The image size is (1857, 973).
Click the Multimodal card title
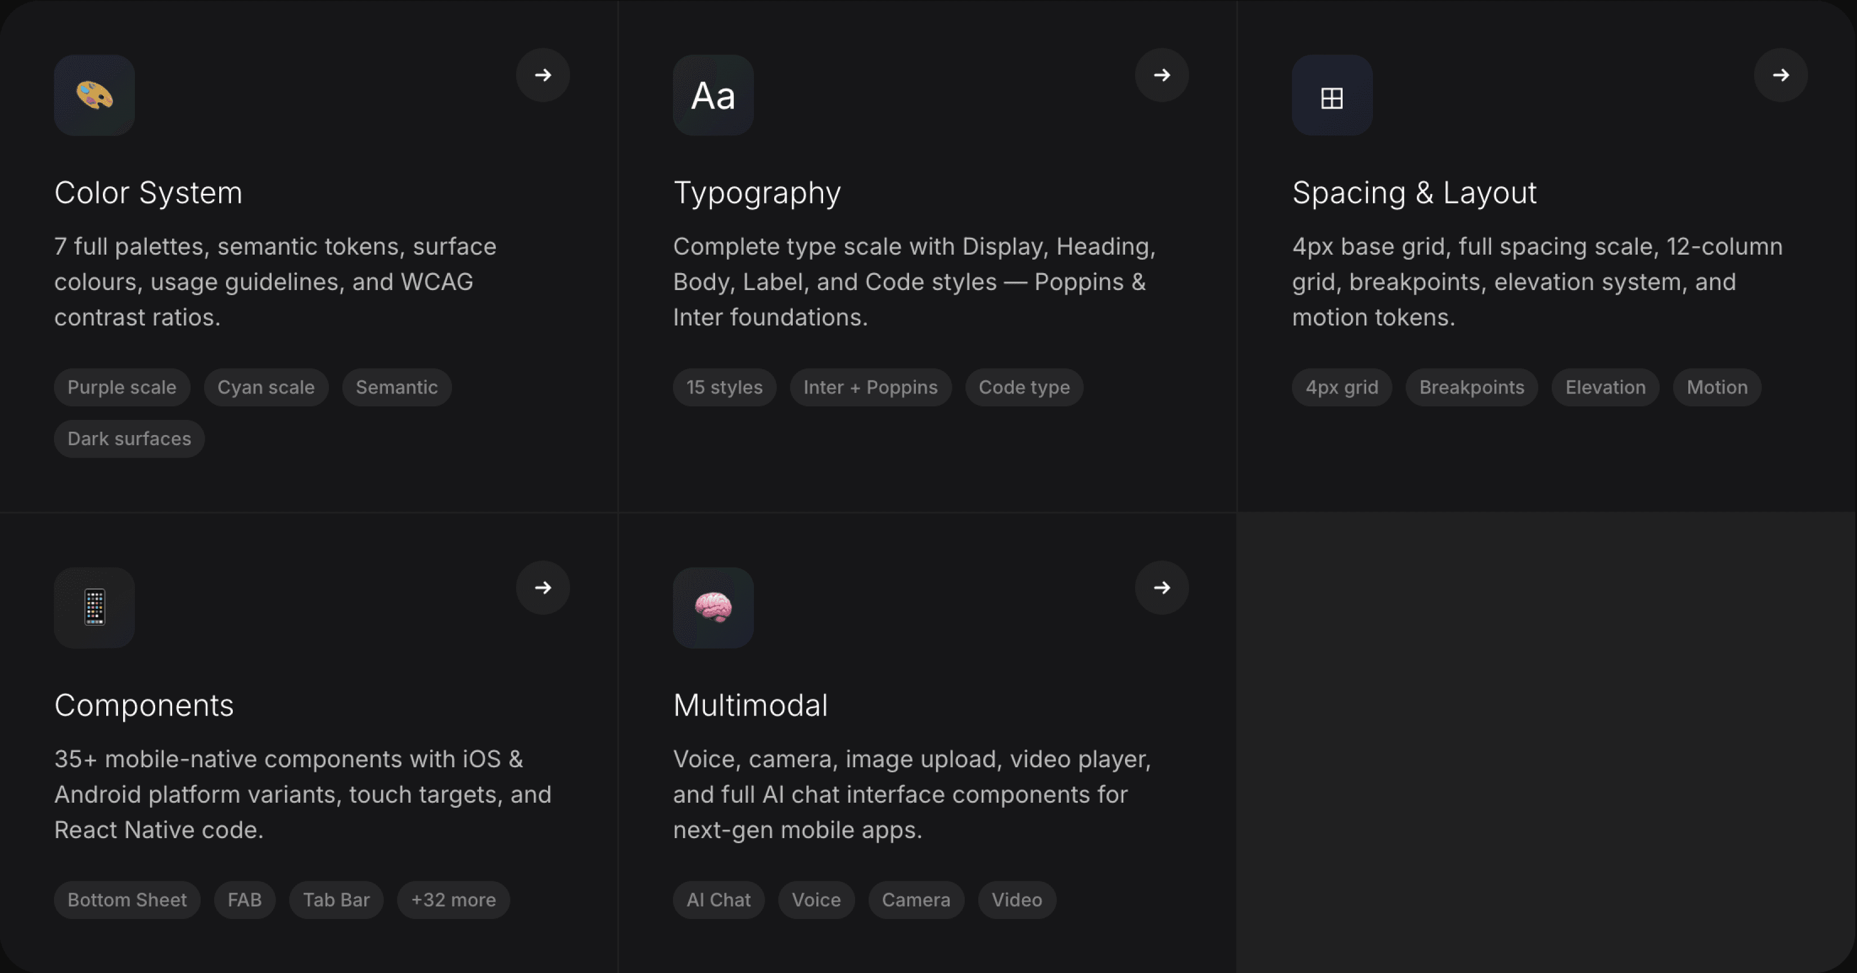tap(750, 705)
